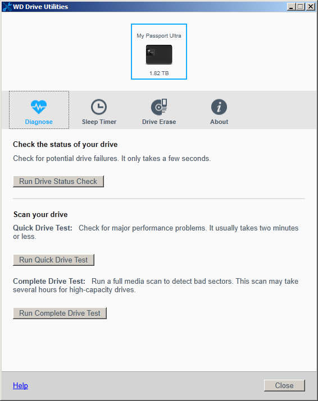Run Drive Status Check

click(x=58, y=181)
